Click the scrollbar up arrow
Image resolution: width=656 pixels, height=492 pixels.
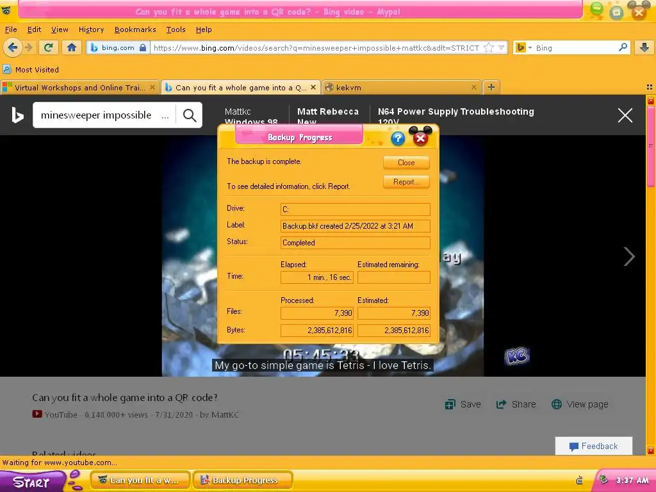(651, 101)
